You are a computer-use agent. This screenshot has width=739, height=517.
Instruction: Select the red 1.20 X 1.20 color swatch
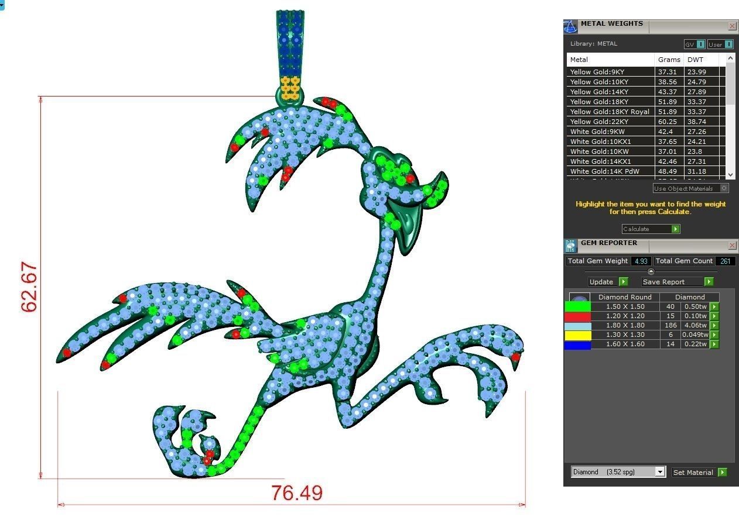pyautogui.click(x=577, y=316)
